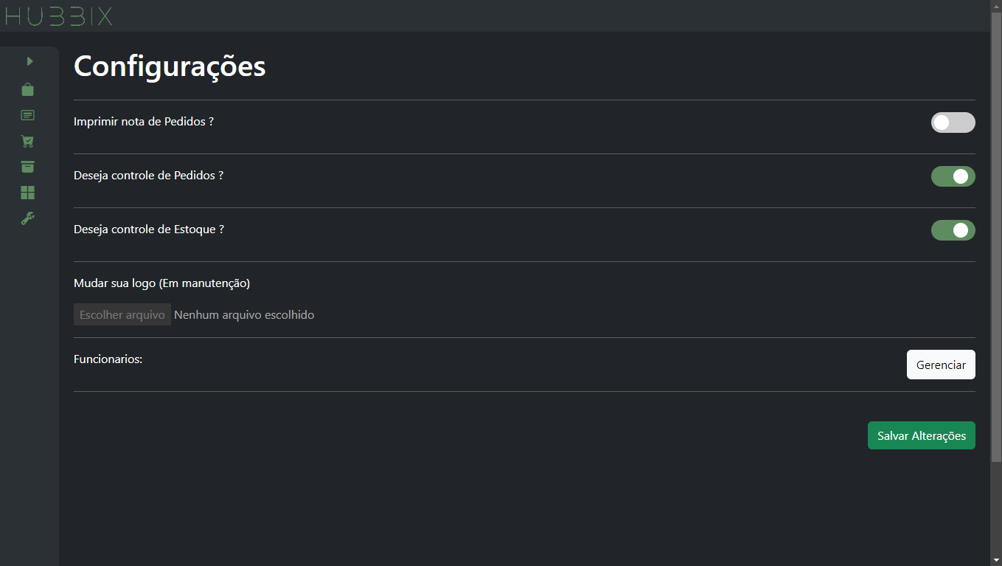This screenshot has height=566, width=1002.
Task: Open the shopping bag sidebar icon
Action: tap(28, 89)
